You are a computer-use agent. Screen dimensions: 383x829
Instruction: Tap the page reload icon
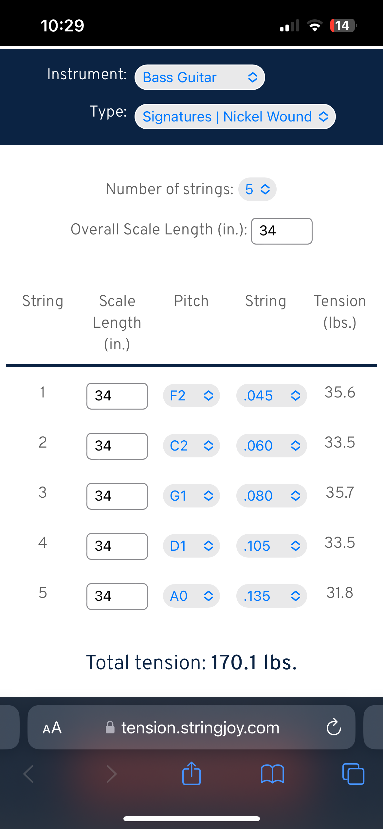point(334,727)
